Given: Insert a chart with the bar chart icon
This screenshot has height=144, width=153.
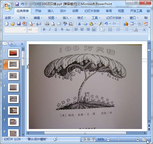Looking at the screenshot, I should point(126,24).
